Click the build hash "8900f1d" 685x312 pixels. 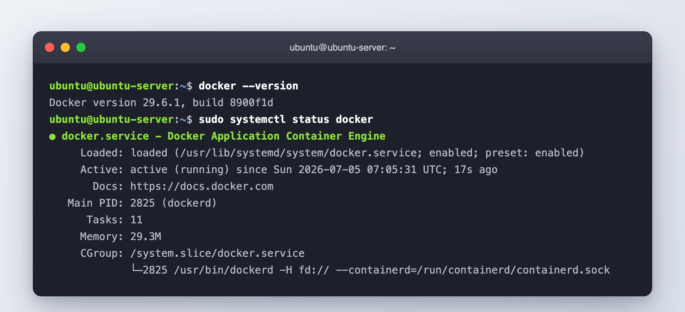coord(252,103)
